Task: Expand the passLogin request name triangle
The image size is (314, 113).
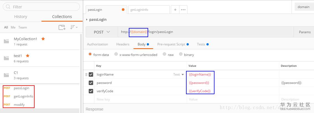Action: pos(87,20)
